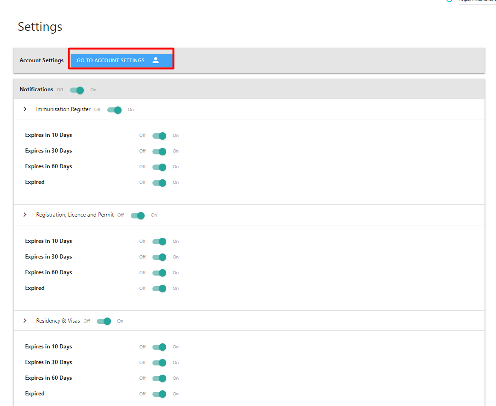The image size is (496, 406).
Task: Expand the Residency & Visas chevron
Action: (x=25, y=321)
